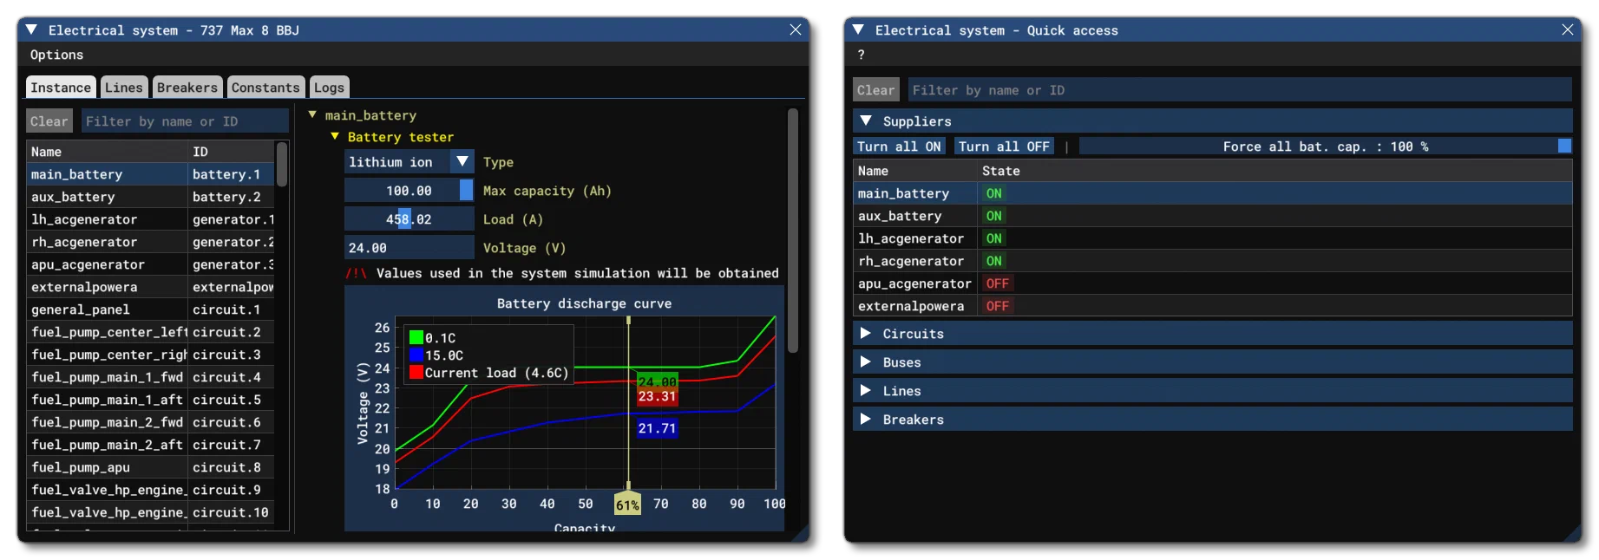Collapse the 737 Max 8 BBJ window triangle
1599x560 pixels.
point(32,29)
